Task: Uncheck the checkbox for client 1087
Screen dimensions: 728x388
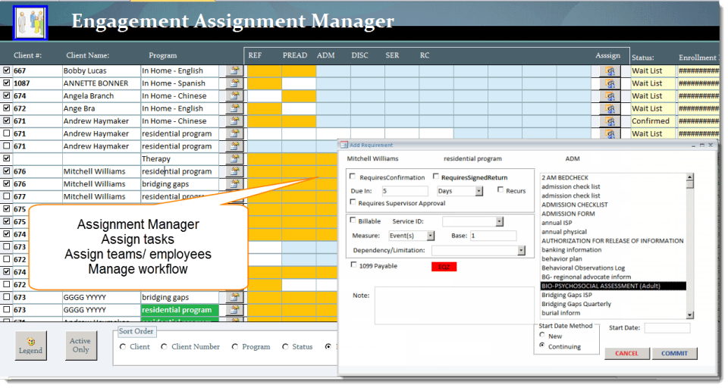Action: pyautogui.click(x=7, y=83)
